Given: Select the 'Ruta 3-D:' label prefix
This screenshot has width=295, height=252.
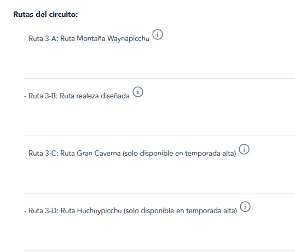Looking at the screenshot, I should pyautogui.click(x=44, y=210).
